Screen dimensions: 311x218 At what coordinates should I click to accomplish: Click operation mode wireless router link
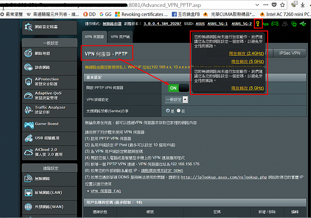point(112,24)
